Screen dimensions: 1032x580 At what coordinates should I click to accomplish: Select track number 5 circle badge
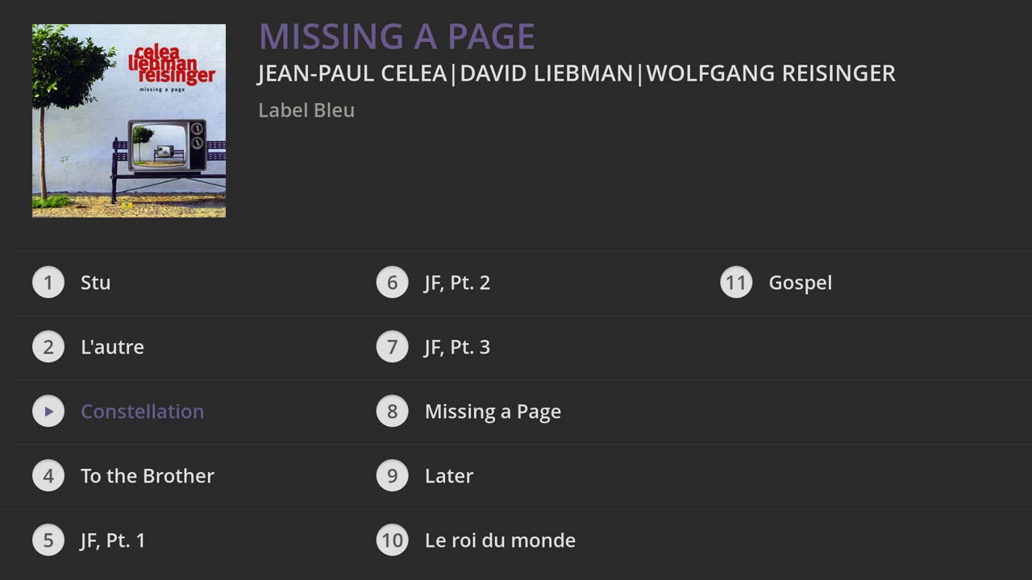[48, 541]
